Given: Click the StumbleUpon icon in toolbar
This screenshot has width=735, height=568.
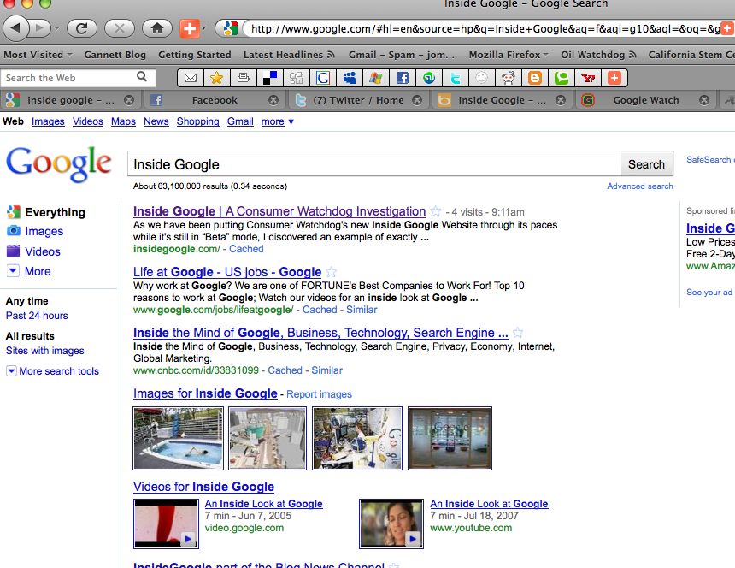Looking at the screenshot, I should tap(429, 78).
